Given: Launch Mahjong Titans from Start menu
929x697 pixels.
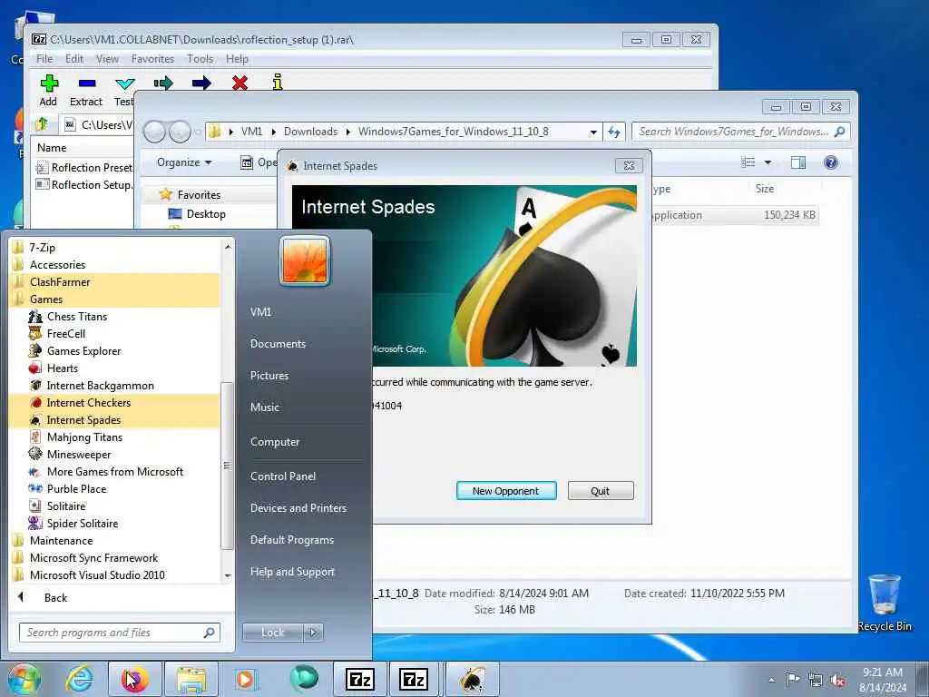Looking at the screenshot, I should click(84, 437).
